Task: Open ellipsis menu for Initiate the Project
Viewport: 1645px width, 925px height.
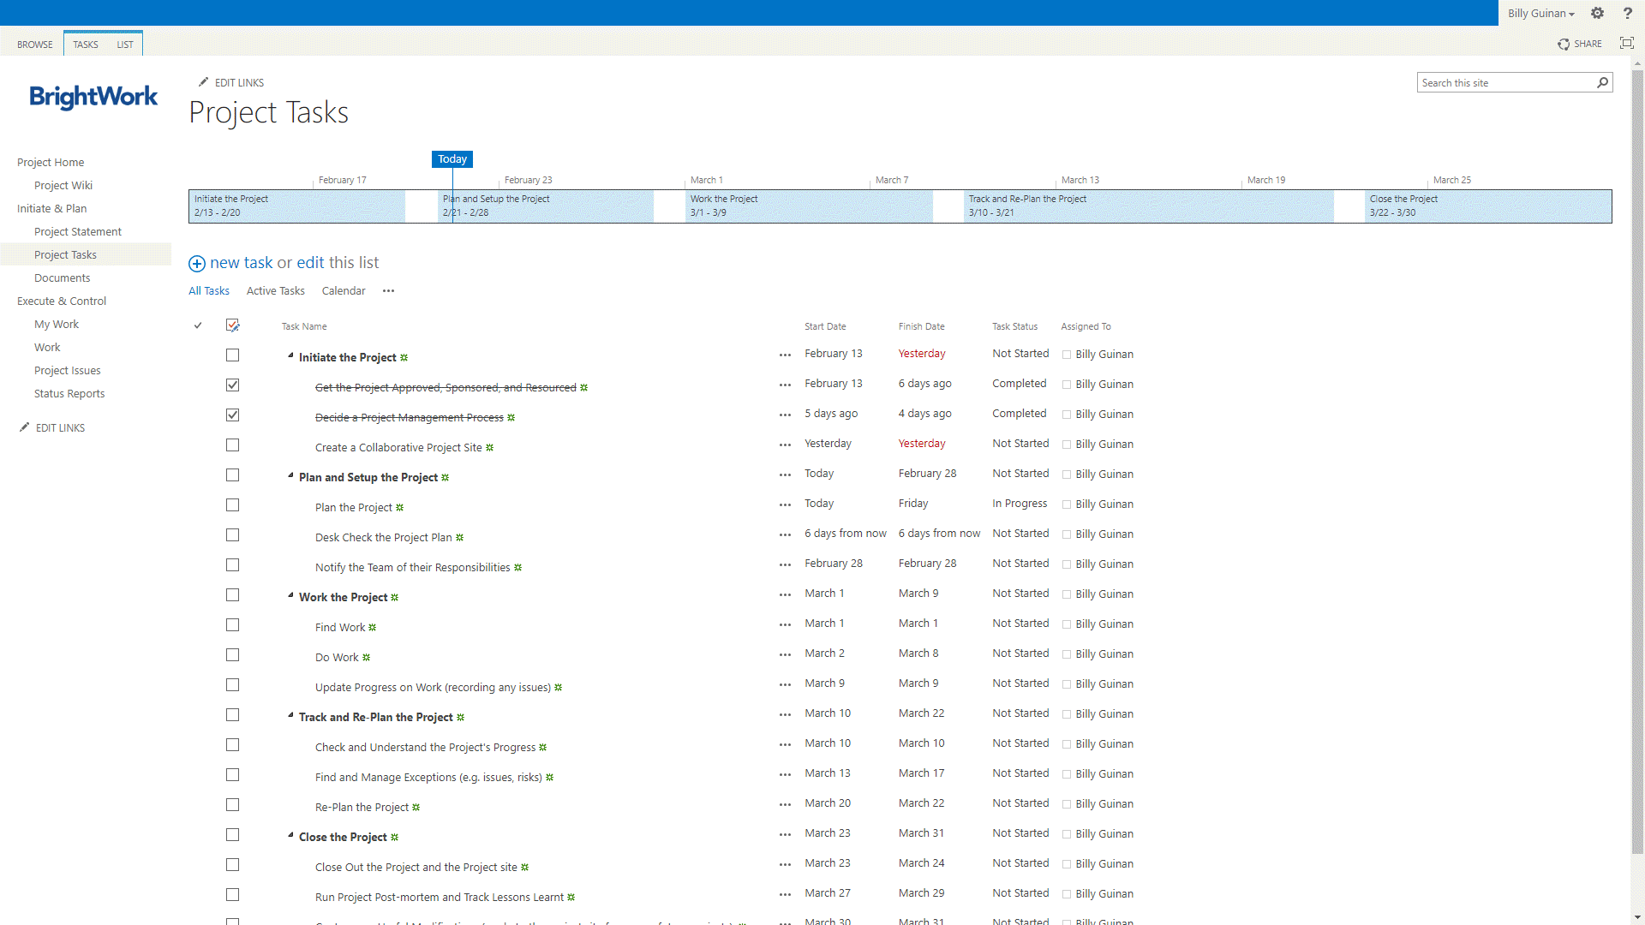Action: (785, 355)
